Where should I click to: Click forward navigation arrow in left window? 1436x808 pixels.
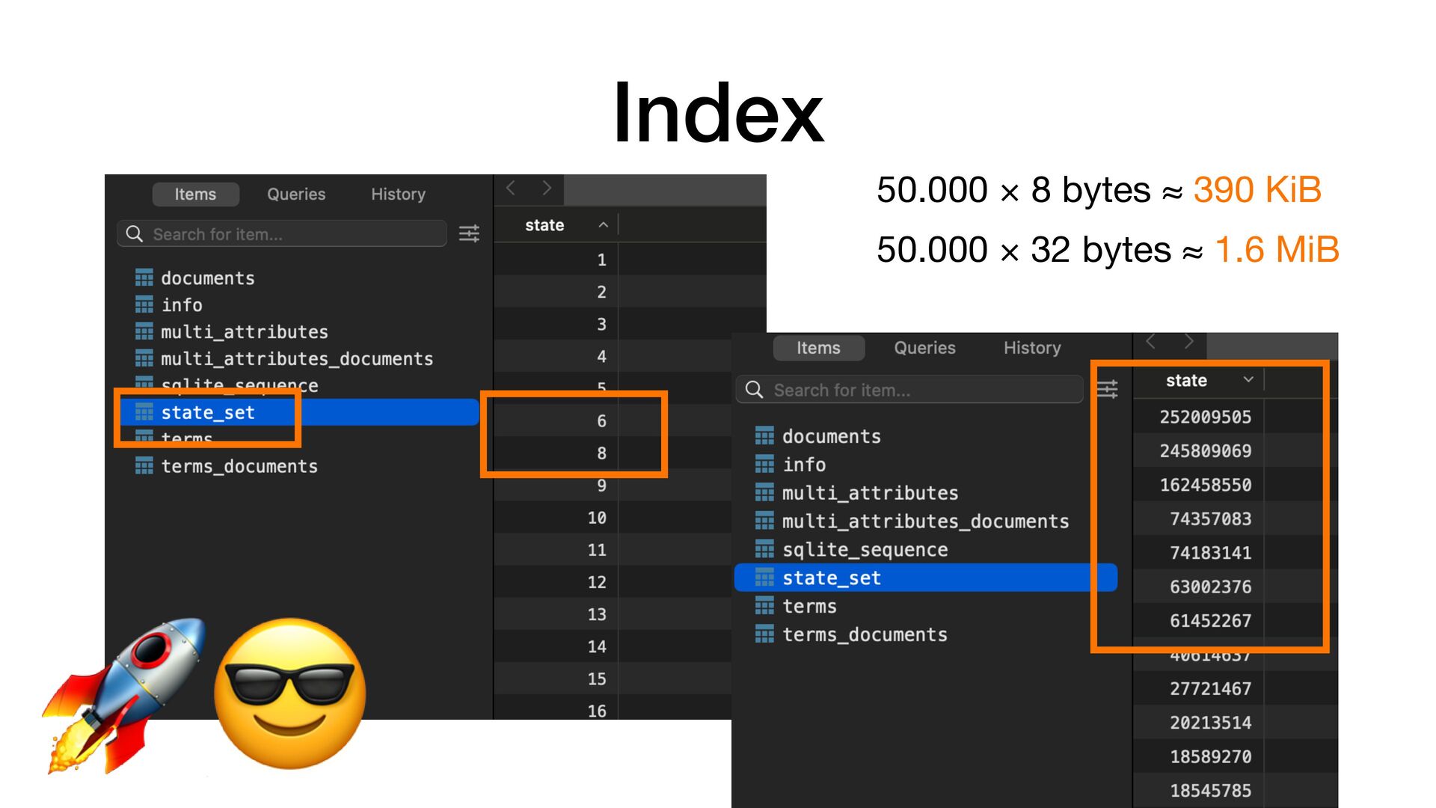[x=547, y=189]
